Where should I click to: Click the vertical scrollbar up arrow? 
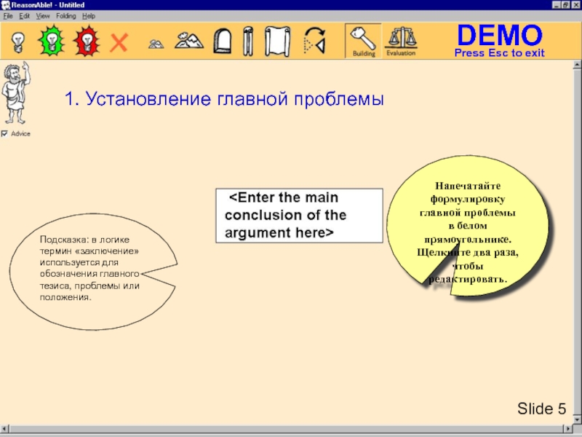pyautogui.click(x=577, y=65)
